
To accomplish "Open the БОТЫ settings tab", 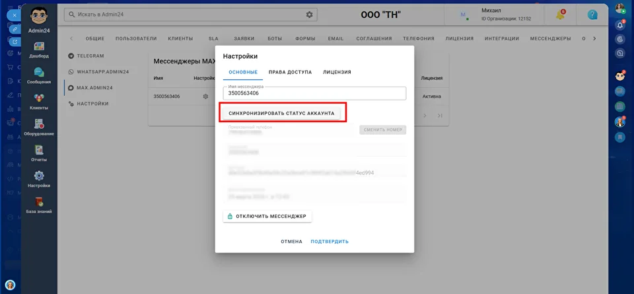I will (x=275, y=39).
